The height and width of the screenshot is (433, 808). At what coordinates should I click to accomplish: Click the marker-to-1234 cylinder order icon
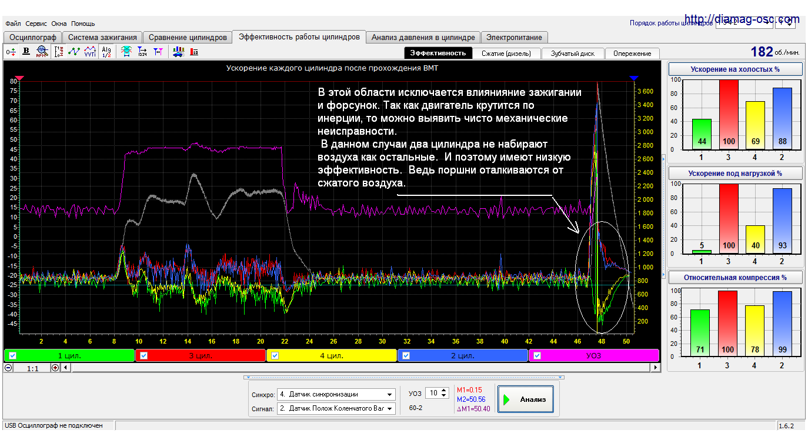[142, 52]
